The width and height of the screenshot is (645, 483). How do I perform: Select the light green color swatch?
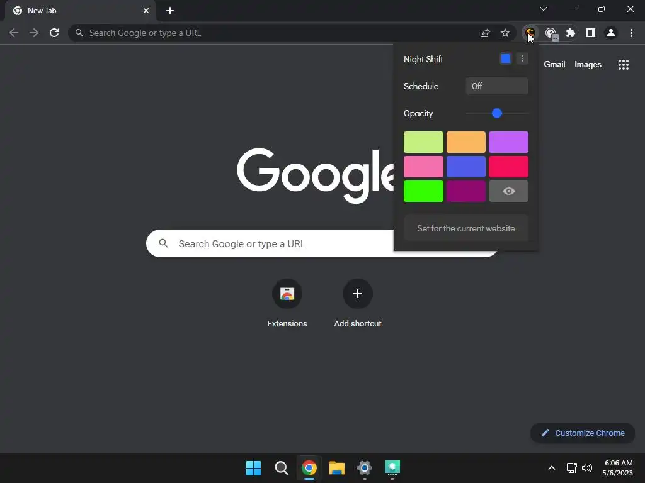click(x=423, y=142)
